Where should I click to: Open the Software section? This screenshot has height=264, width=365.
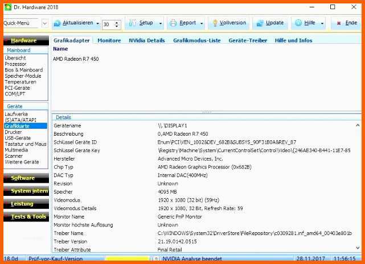[x=26, y=178]
